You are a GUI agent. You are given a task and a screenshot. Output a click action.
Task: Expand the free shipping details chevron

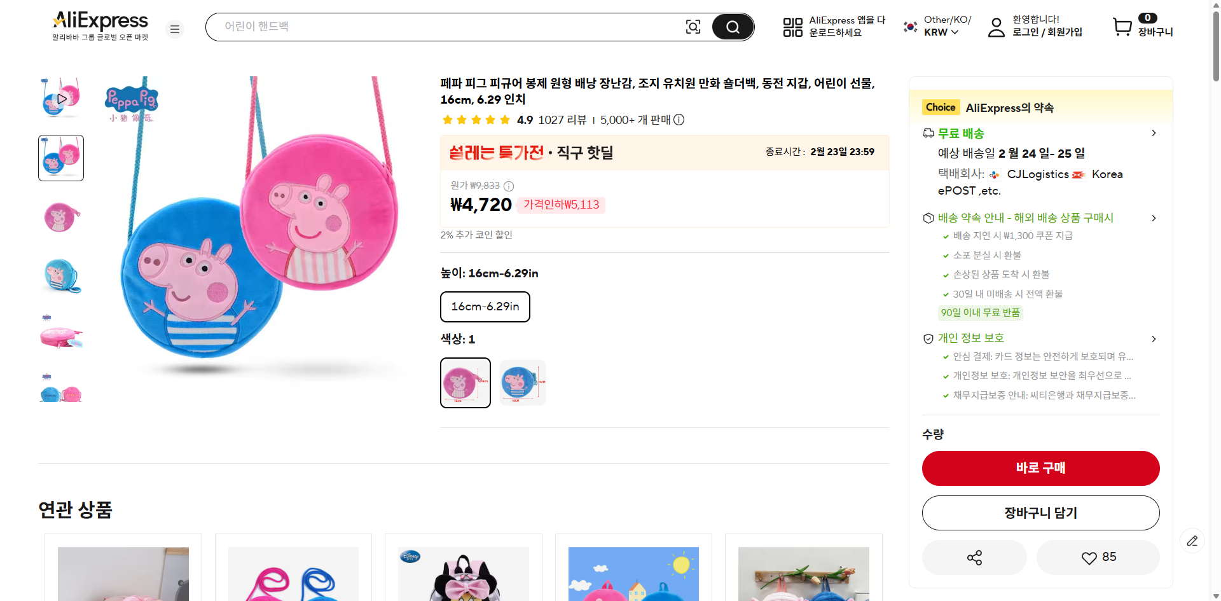pyautogui.click(x=1154, y=134)
